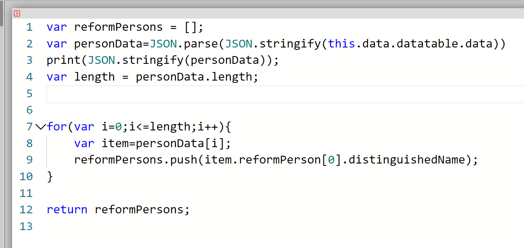Click the closing brace on line 10
The image size is (524, 248).
[50, 177]
